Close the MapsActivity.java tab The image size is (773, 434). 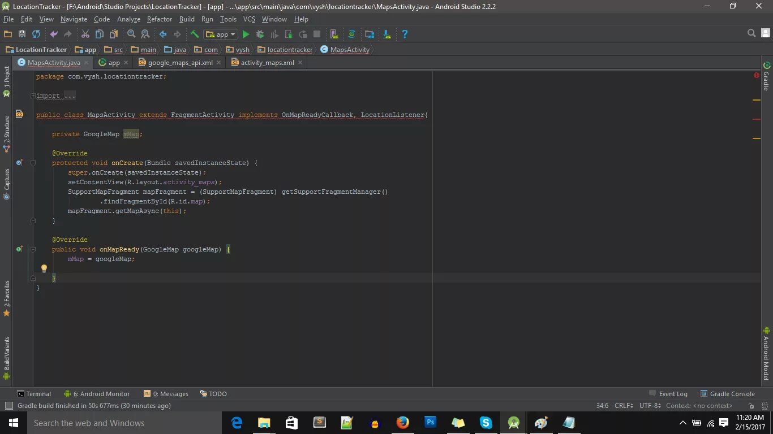pyautogui.click(x=87, y=63)
